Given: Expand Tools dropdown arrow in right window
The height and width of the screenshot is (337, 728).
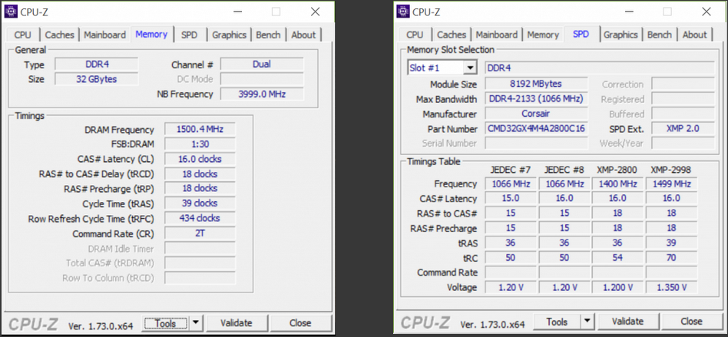Looking at the screenshot, I should [x=587, y=322].
